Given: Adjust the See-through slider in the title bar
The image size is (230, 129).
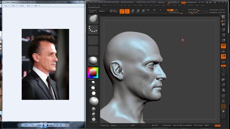Looking at the screenshot, I should (174, 3).
